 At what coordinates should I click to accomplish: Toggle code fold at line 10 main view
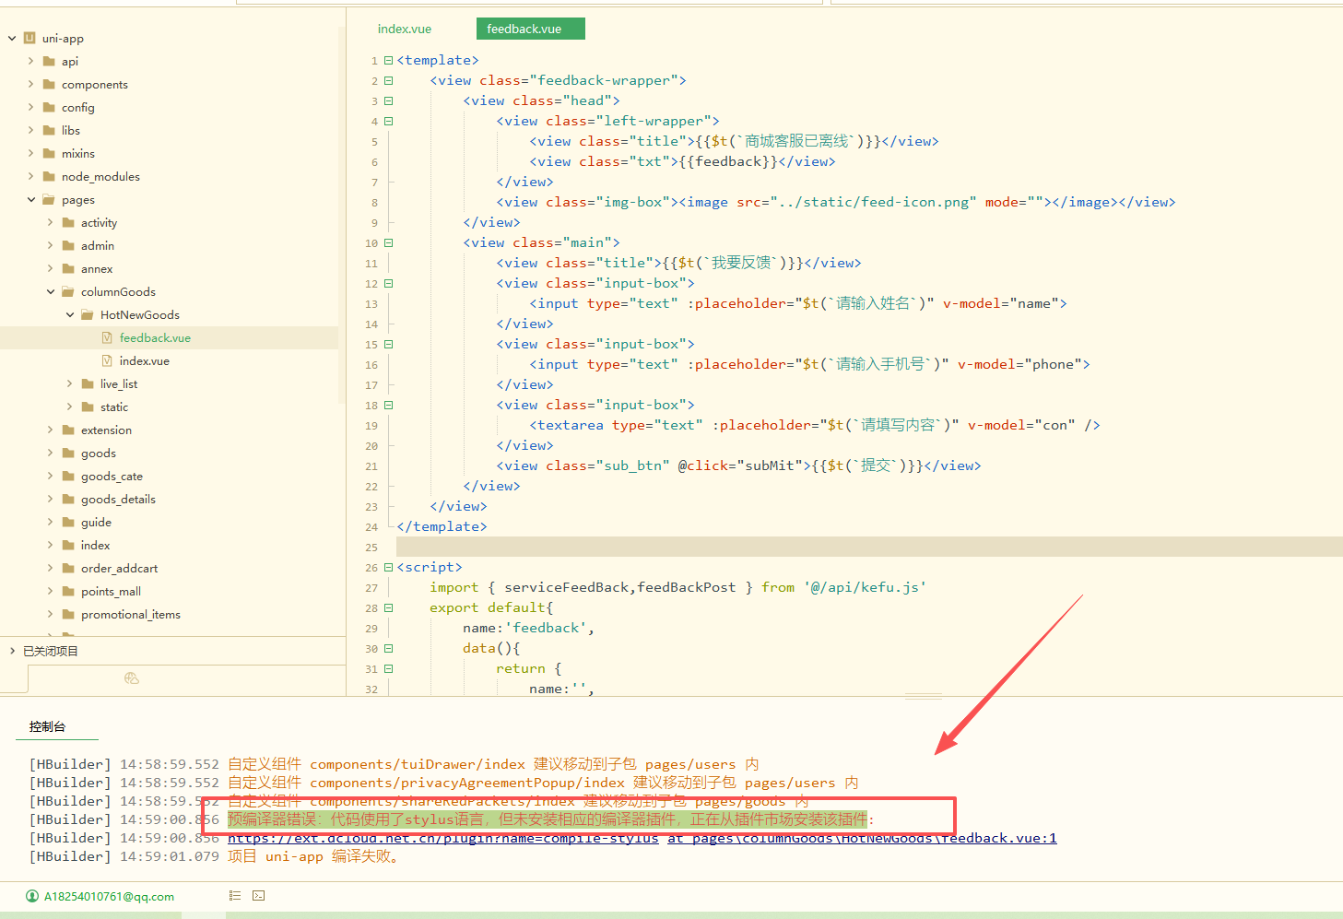click(388, 242)
